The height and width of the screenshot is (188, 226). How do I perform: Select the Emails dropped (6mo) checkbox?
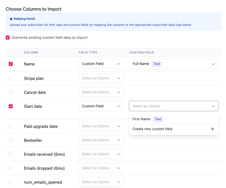11,168
